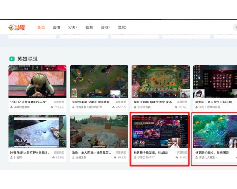Expand the 分类 dropdown menu
Viewport: 237px width, 189px height.
point(73,27)
